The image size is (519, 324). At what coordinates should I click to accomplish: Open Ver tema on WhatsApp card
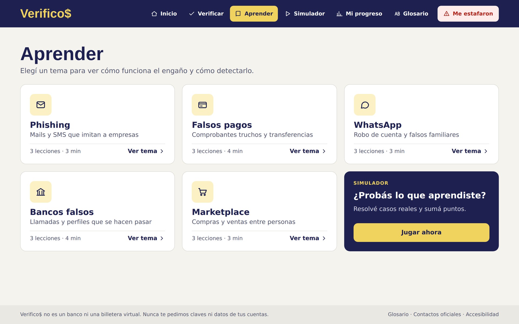tap(470, 151)
